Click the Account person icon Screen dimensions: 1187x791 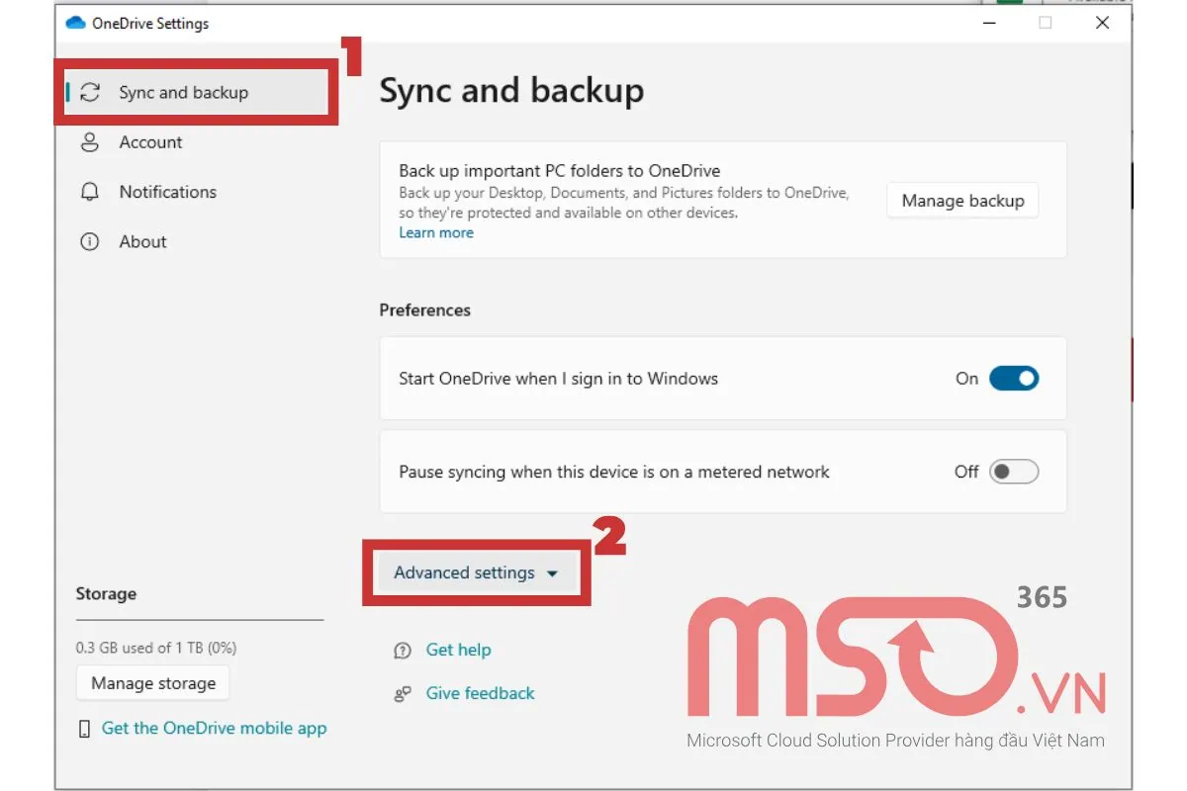click(x=90, y=142)
